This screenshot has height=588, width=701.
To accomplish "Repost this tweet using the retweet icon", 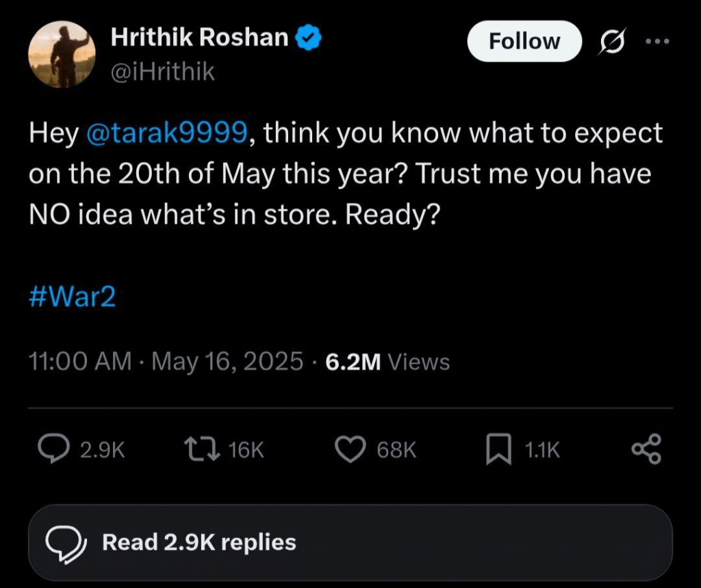I will coord(201,449).
